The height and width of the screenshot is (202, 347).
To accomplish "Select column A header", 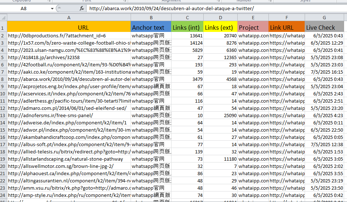I will (69, 17).
